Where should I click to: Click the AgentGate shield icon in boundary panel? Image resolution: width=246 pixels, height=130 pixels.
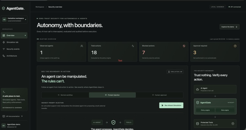(197, 102)
